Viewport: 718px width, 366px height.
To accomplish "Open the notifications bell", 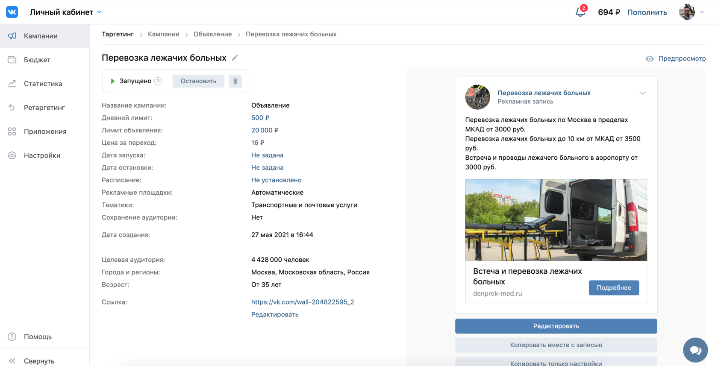I will pyautogui.click(x=580, y=12).
